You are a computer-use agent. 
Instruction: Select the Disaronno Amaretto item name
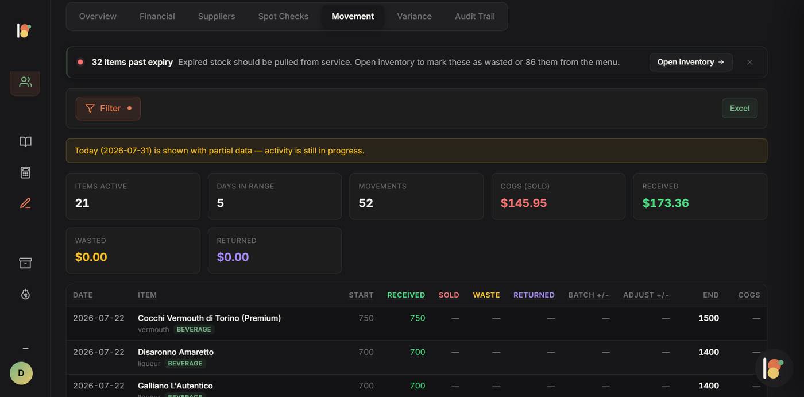[x=176, y=352]
